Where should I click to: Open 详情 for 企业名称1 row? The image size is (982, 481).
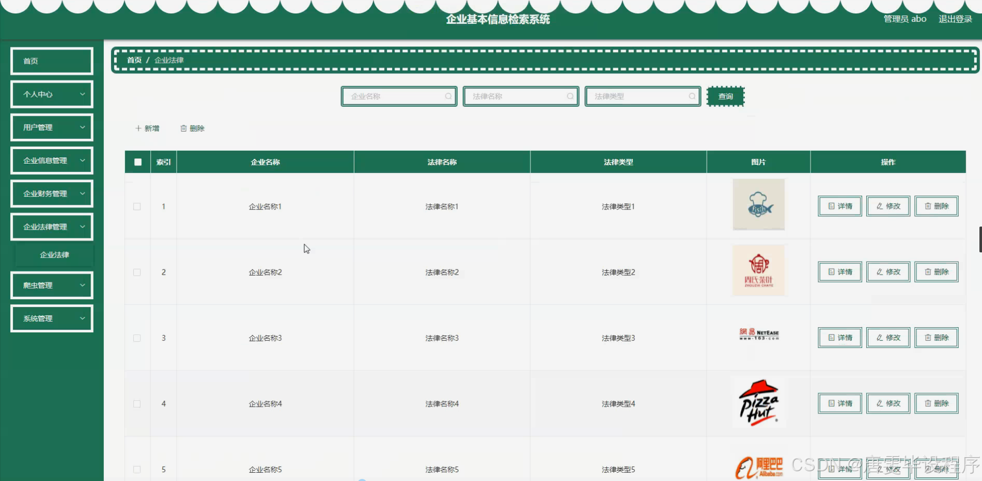pos(840,206)
